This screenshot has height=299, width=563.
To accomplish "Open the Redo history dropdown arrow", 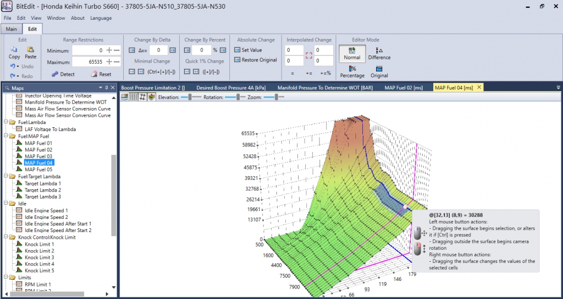I will pos(17,76).
